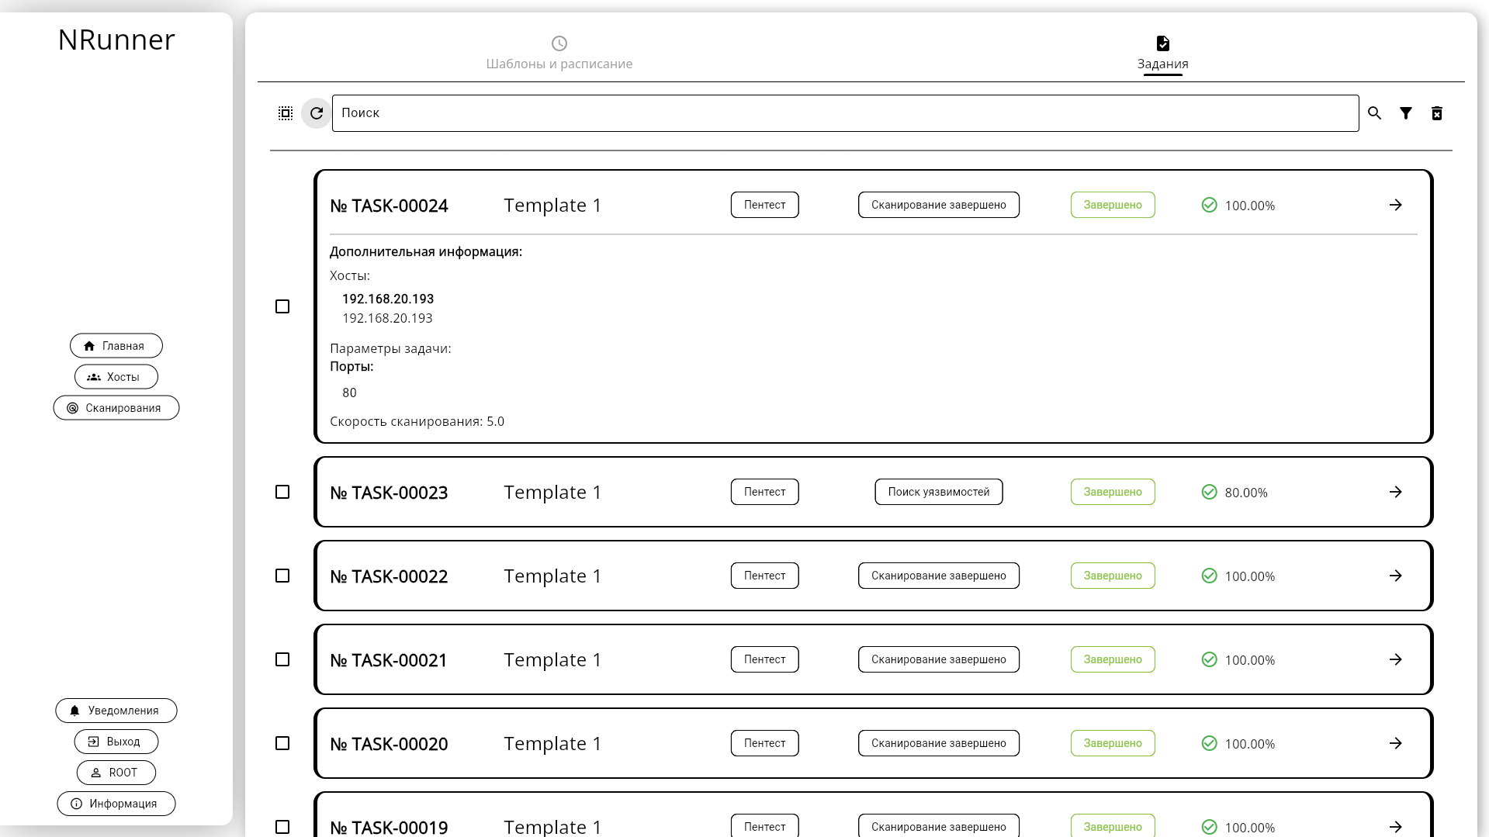Click the NRunner logo title
This screenshot has width=1489, height=837.
(x=116, y=40)
